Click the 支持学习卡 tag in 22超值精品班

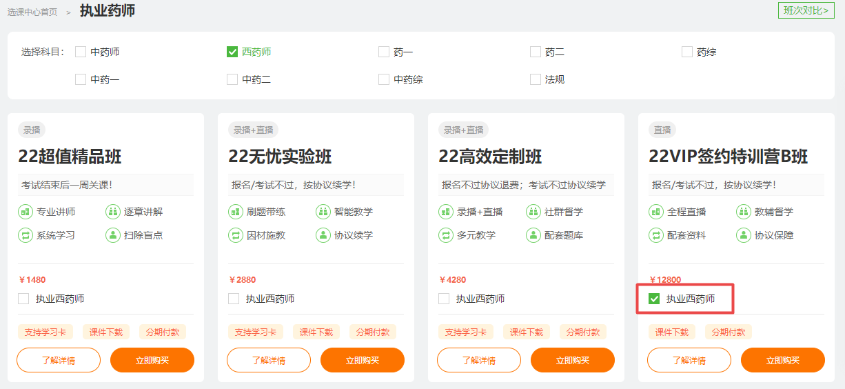click(x=45, y=332)
